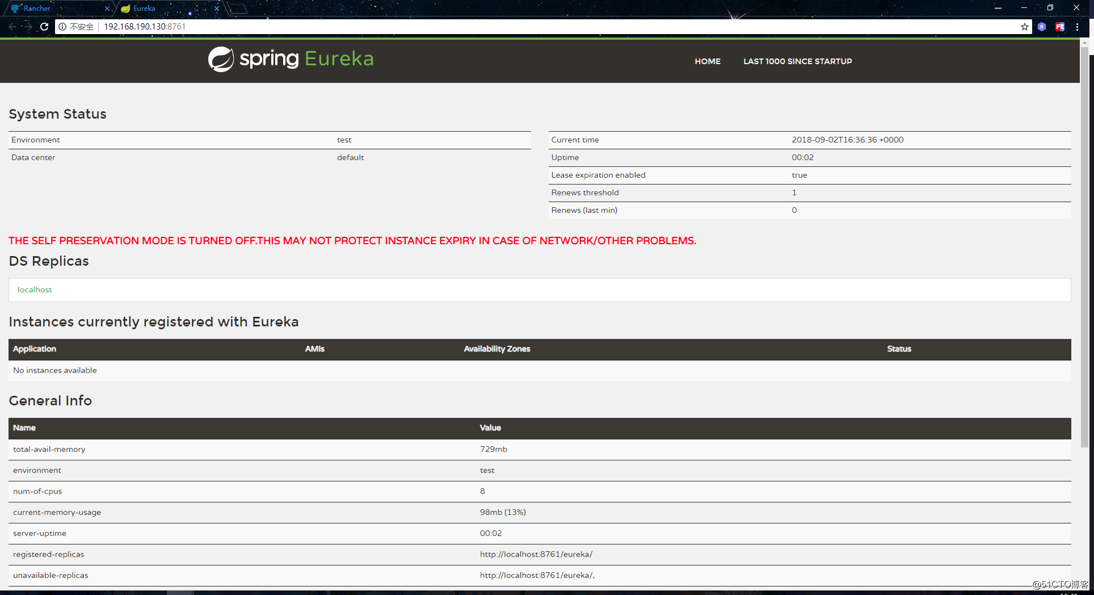The image size is (1094, 595).
Task: Click the Renews threshold label
Action: click(x=585, y=192)
